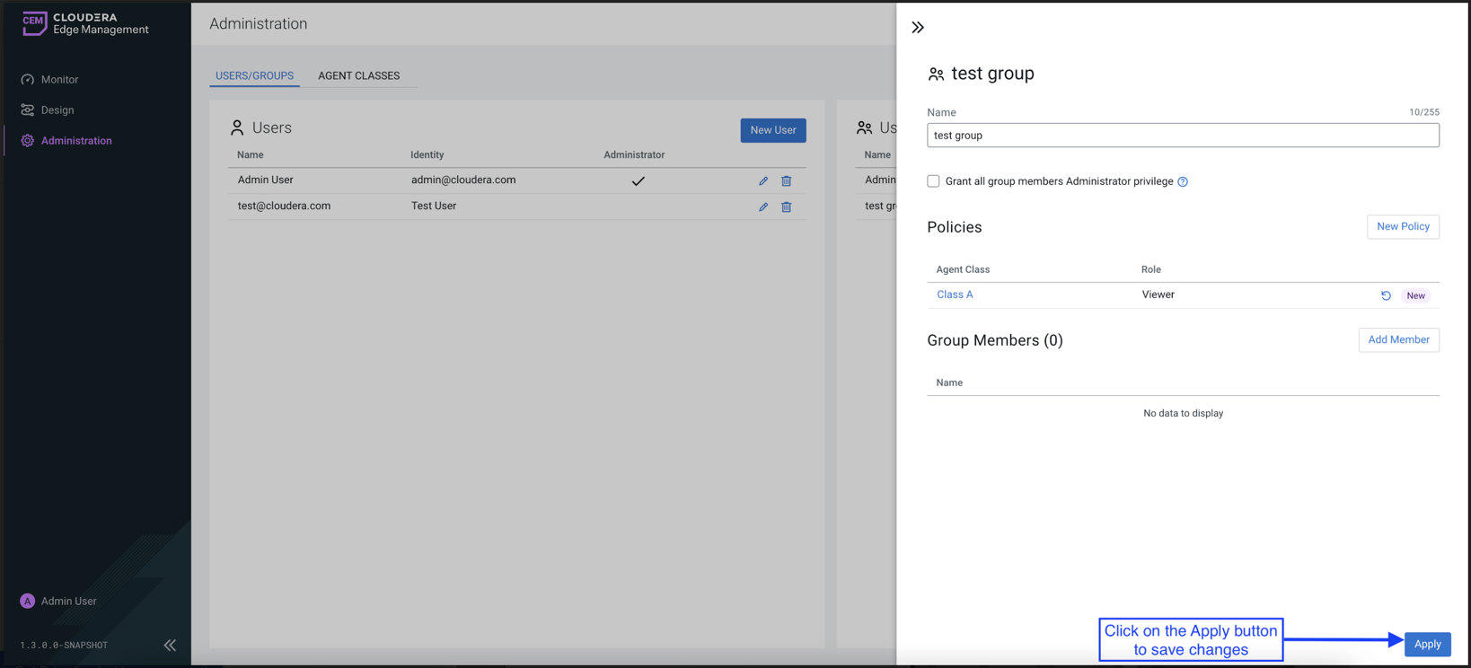Click the edit pencil for Admin User
This screenshot has width=1471, height=668.
(x=763, y=180)
